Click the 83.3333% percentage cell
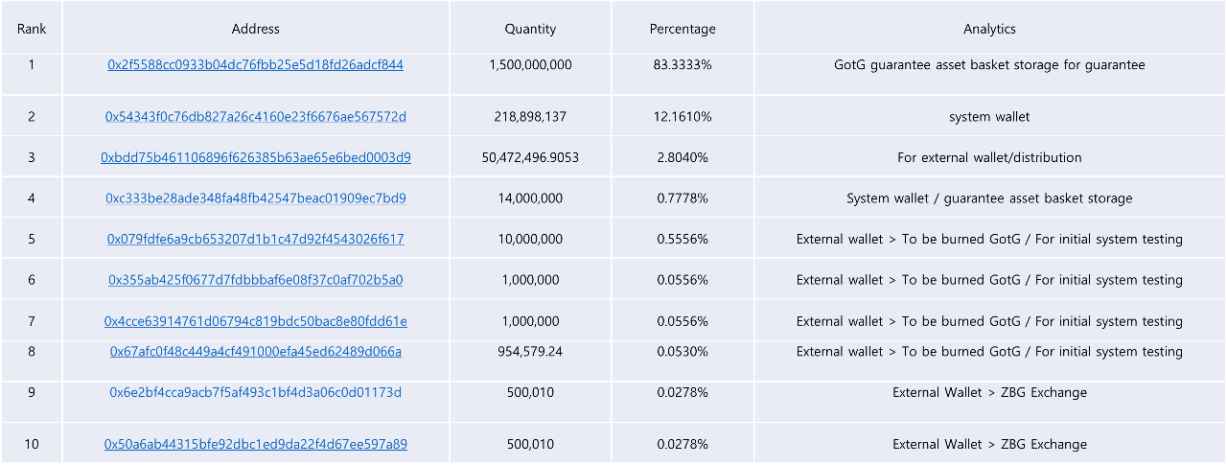The width and height of the screenshot is (1227, 465). click(x=683, y=65)
